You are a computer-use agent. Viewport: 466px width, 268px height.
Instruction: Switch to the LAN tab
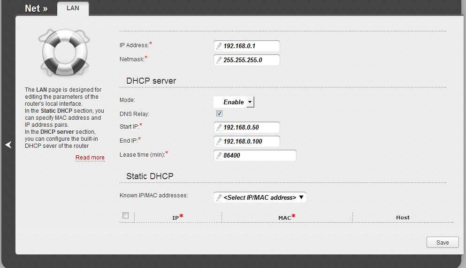73,8
